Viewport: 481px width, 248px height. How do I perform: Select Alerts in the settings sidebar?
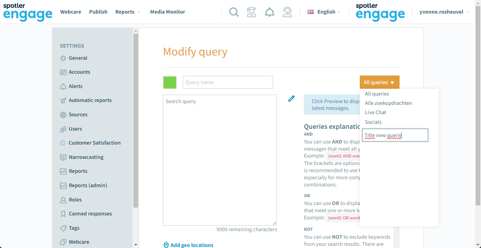pyautogui.click(x=71, y=86)
